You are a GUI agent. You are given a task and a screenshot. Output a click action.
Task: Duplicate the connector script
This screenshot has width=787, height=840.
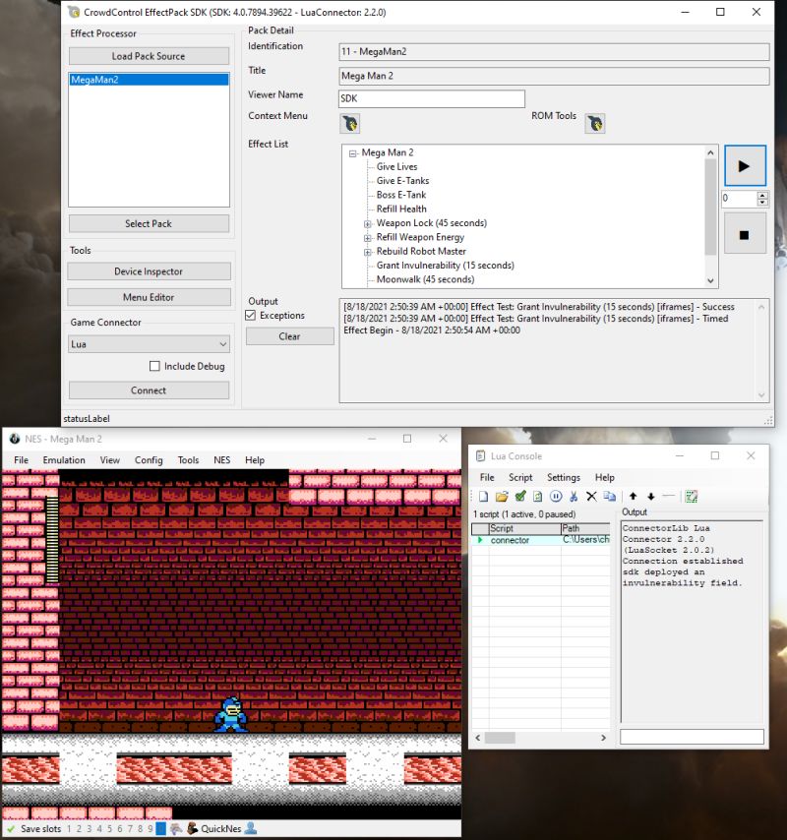click(609, 496)
